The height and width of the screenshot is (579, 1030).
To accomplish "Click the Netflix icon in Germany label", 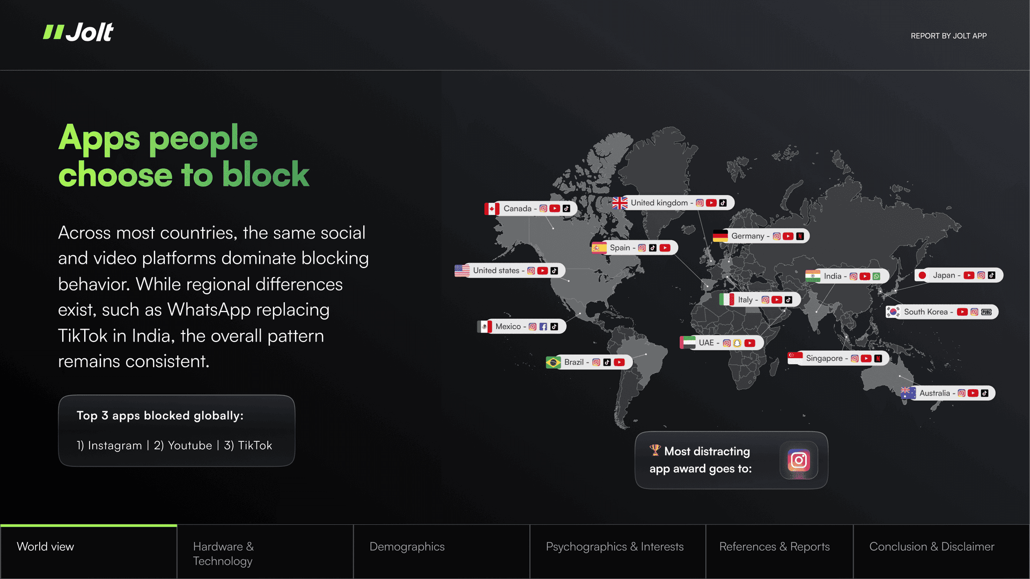I will click(800, 236).
